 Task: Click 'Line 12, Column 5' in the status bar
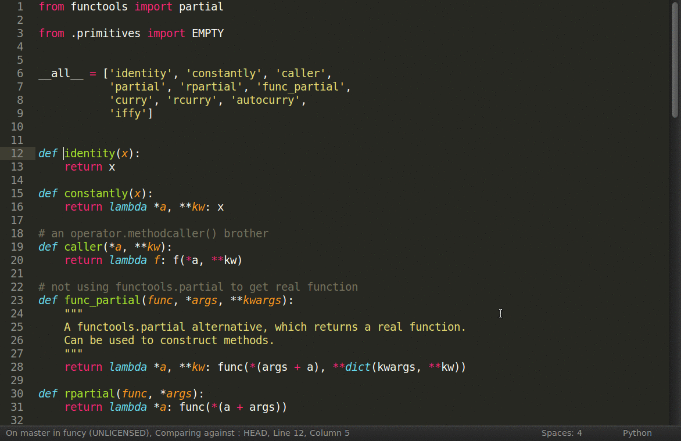[311, 433]
